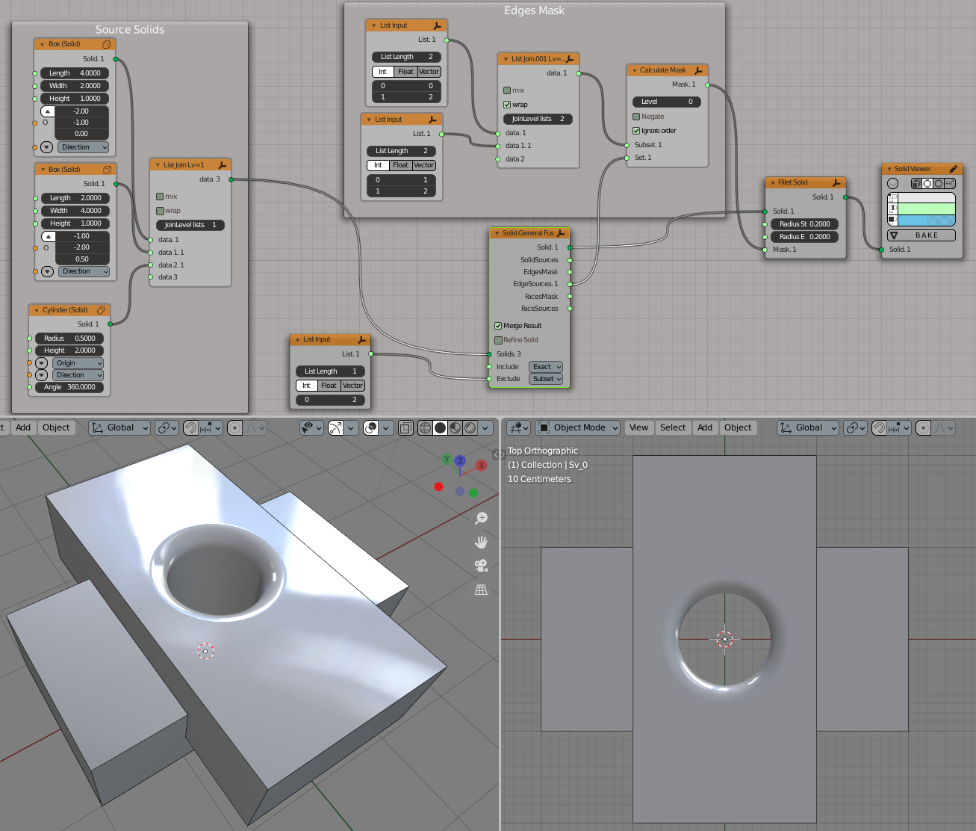Switch to wireframe shading in left viewport
The height and width of the screenshot is (831, 976).
(425, 427)
